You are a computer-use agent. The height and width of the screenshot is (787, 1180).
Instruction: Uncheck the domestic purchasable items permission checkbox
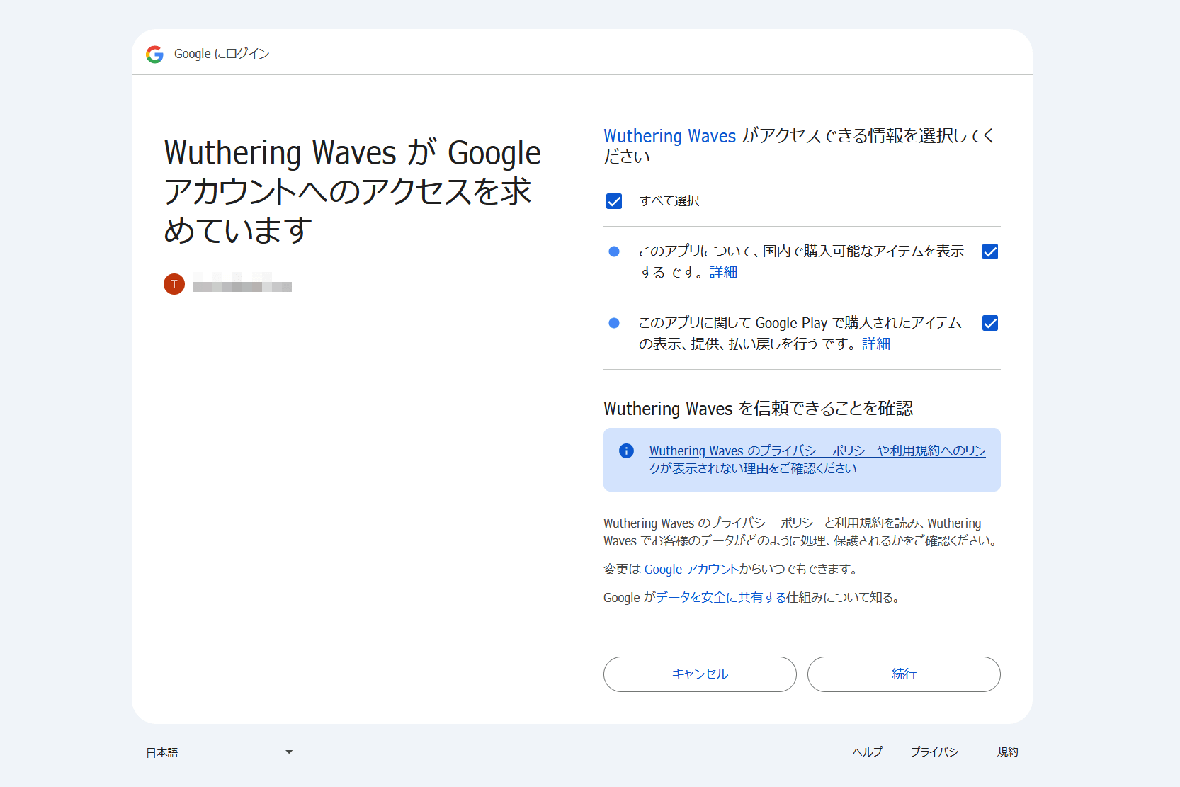(x=989, y=251)
